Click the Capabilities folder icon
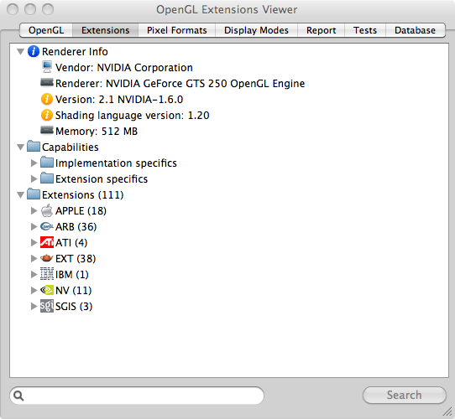The image size is (455, 419). (34, 147)
